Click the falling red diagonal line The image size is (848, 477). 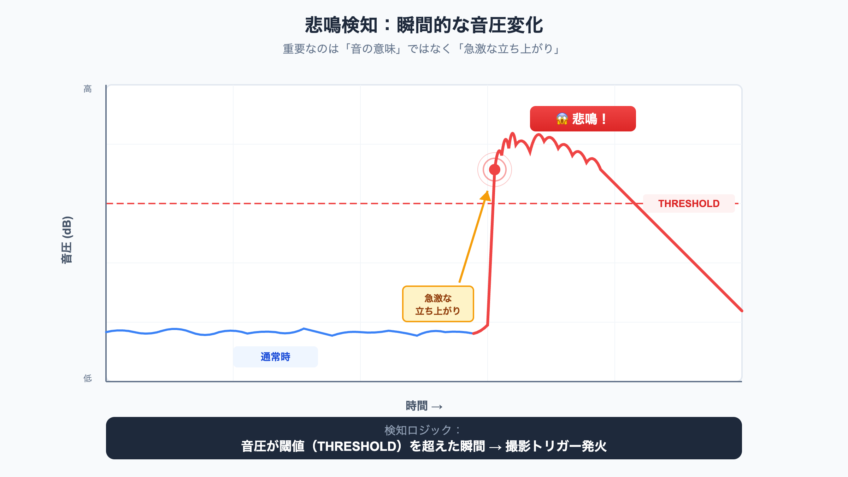point(689,258)
